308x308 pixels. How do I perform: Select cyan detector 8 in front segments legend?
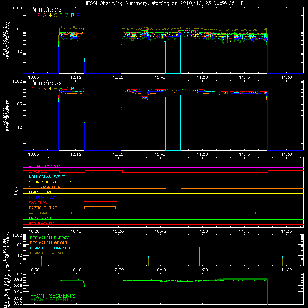72,15
